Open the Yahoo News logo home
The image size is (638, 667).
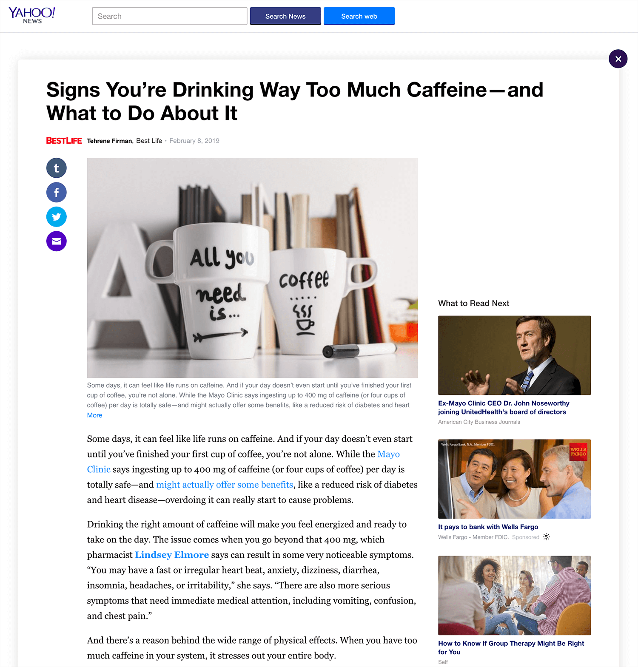(x=32, y=15)
